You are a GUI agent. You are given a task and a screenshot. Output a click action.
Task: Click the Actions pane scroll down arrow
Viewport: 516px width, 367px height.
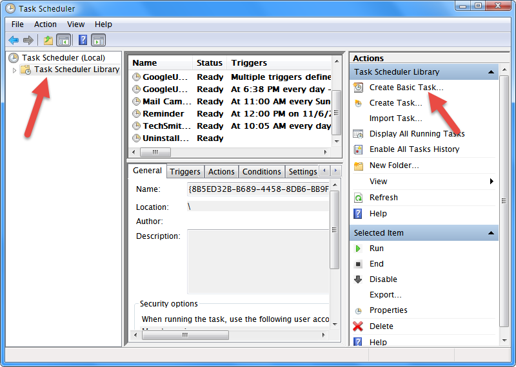pyautogui.click(x=504, y=341)
